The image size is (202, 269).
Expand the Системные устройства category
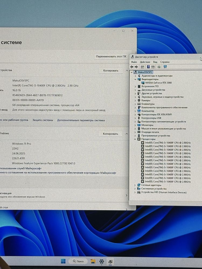coord(135,189)
